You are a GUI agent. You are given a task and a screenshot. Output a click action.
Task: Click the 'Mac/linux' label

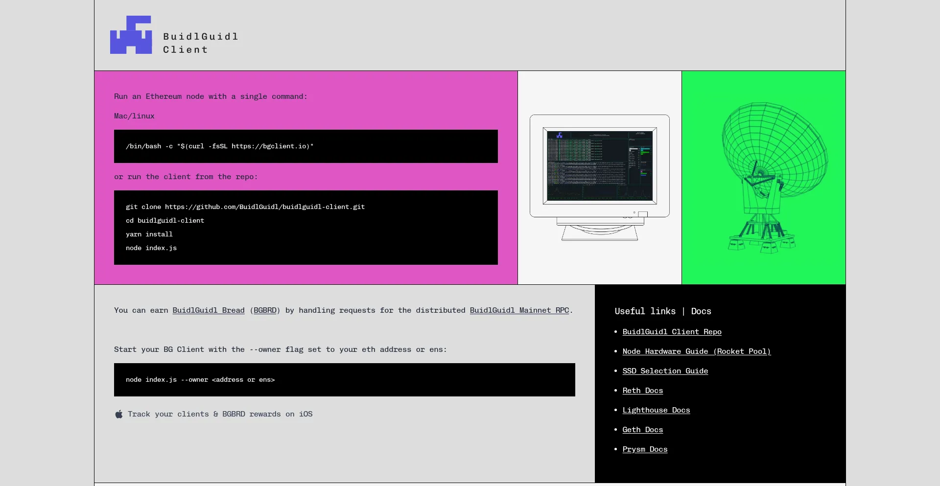click(x=134, y=116)
